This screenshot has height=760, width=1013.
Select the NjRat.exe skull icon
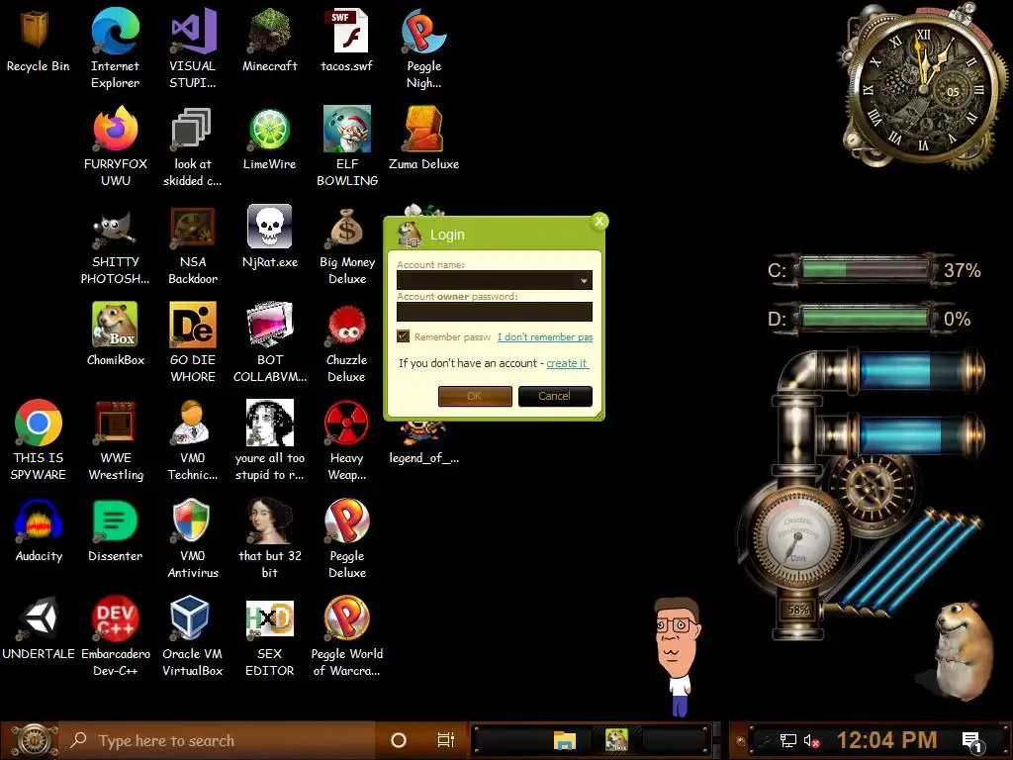[269, 226]
